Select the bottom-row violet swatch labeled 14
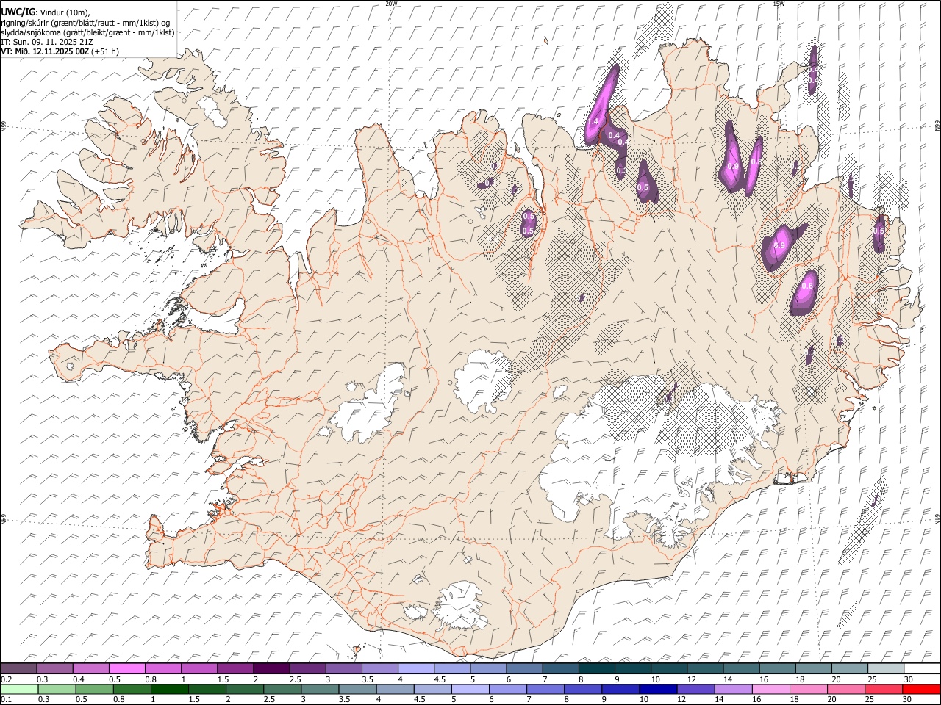 [x=733, y=690]
